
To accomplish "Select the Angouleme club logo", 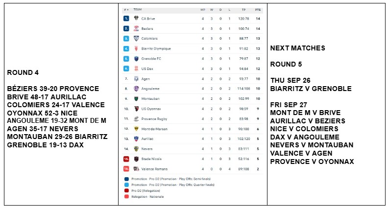I will (x=136, y=89).
